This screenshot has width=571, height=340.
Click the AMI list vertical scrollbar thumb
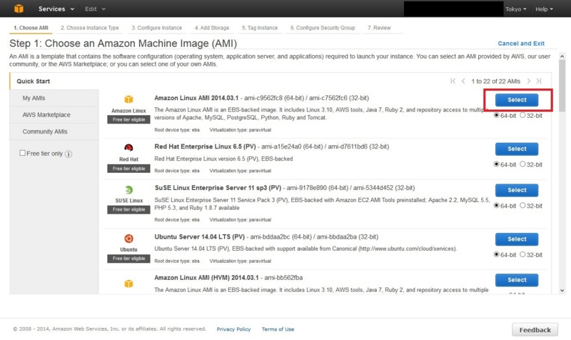(x=562, y=86)
